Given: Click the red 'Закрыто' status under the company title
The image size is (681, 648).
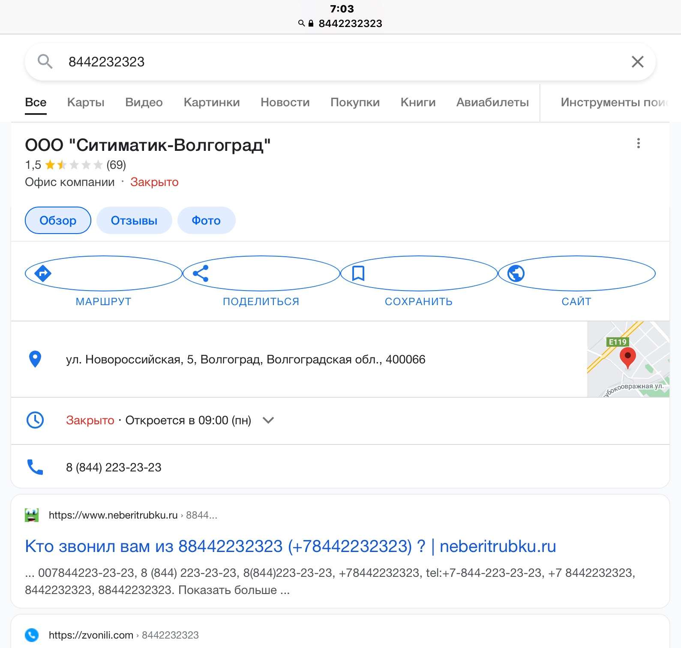Looking at the screenshot, I should 154,182.
